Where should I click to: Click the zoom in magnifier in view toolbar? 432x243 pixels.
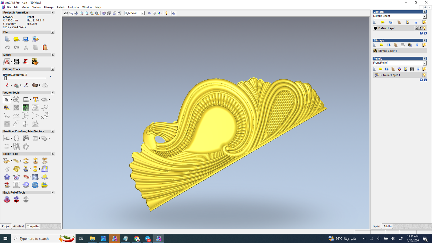tap(81, 13)
